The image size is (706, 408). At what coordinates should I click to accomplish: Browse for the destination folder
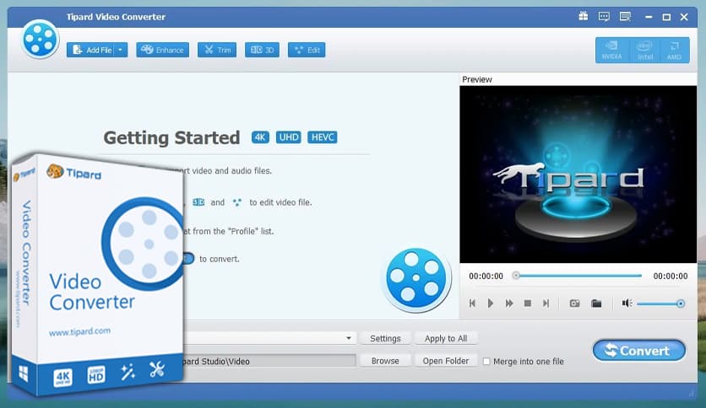385,361
